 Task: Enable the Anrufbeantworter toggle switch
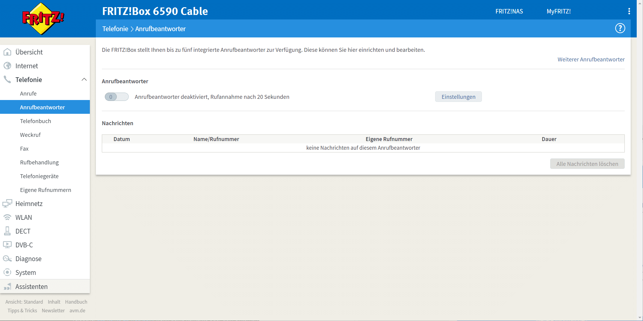117,97
